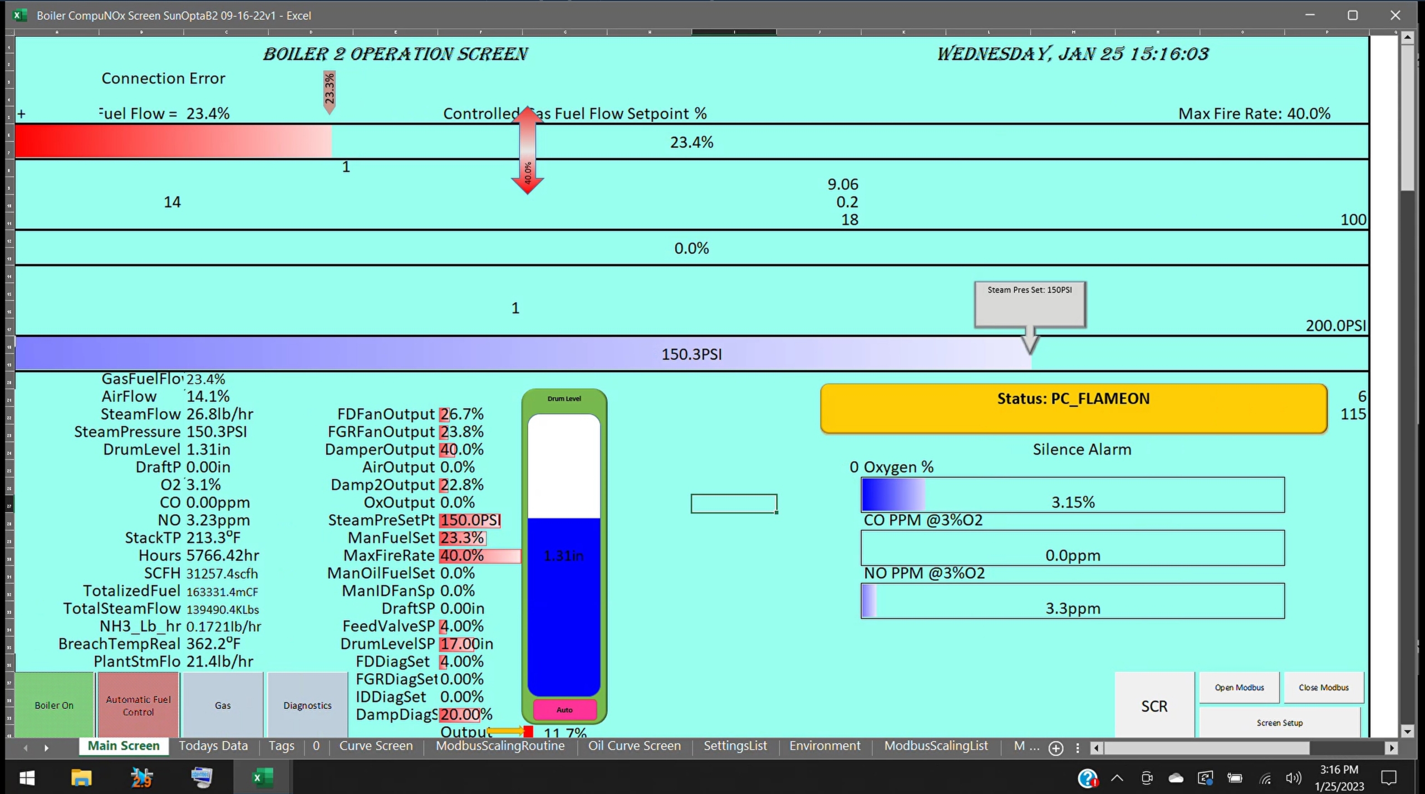Click the red double-headed Max Fire Rate arrow

527,150
